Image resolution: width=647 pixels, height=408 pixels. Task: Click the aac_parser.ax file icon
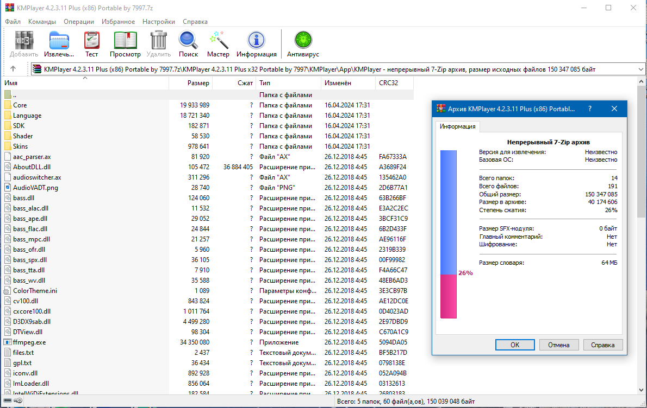8,156
